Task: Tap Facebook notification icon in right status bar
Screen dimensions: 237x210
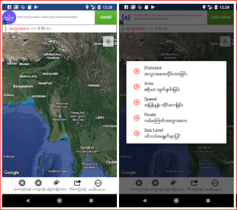Action: 126,7
